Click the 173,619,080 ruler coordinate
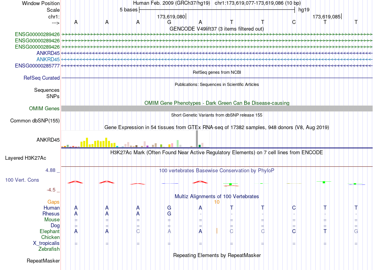373x270 pixels. (x=171, y=16)
